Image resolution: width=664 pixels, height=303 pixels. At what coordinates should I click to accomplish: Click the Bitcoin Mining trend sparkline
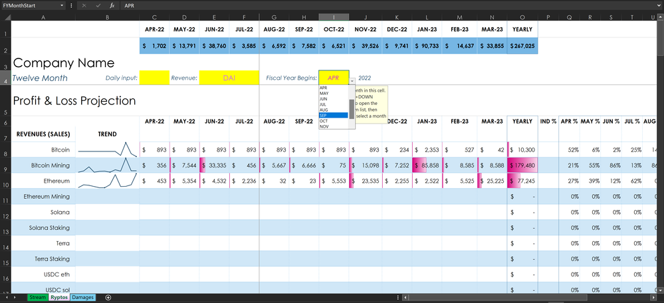click(x=108, y=165)
